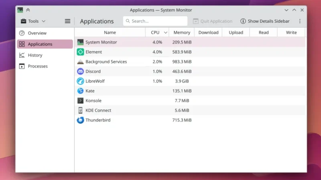Open the three-dot overflow menu
The height and width of the screenshot is (180, 321).
coord(300,21)
